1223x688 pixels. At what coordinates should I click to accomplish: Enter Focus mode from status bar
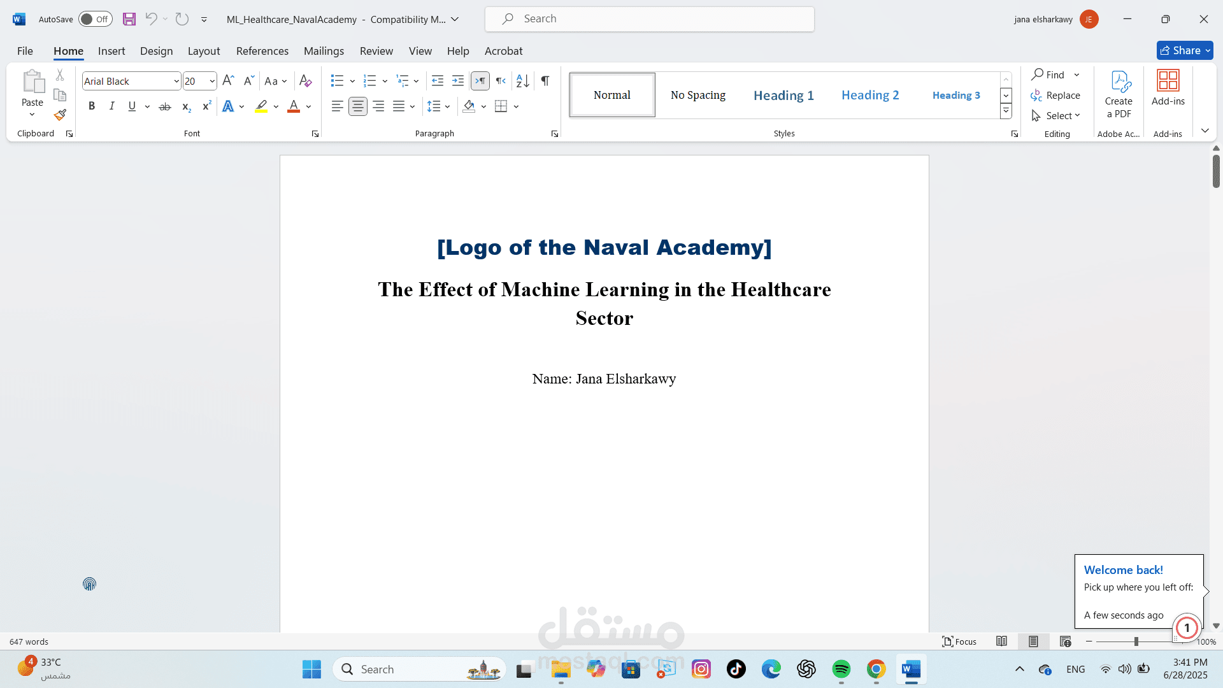(x=959, y=641)
